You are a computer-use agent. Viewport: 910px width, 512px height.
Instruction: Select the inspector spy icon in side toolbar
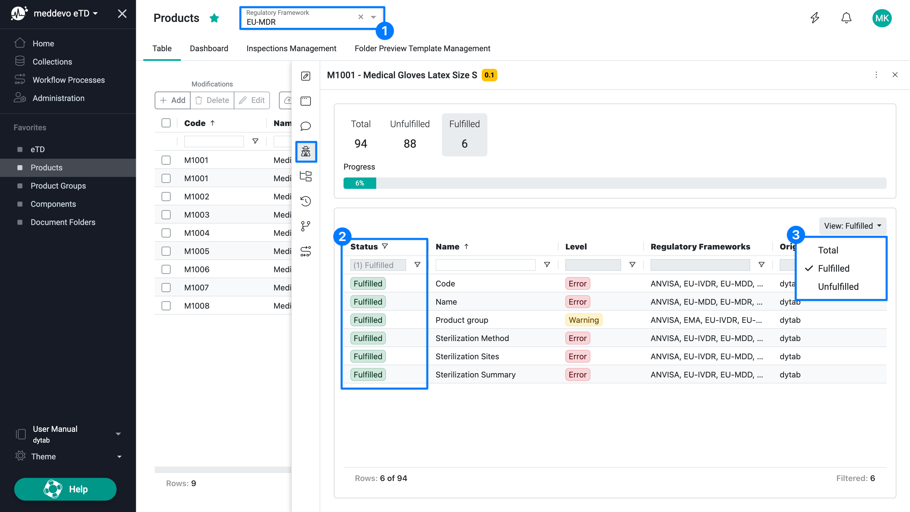(306, 152)
